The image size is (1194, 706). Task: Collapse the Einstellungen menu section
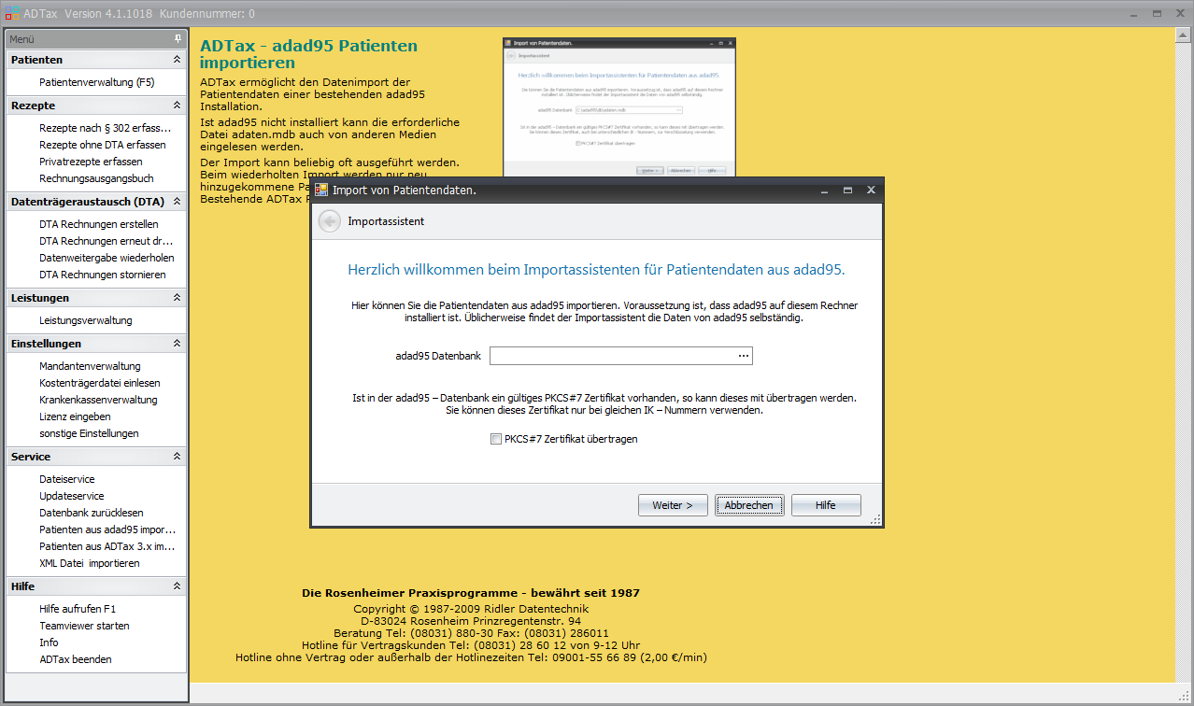pos(177,344)
